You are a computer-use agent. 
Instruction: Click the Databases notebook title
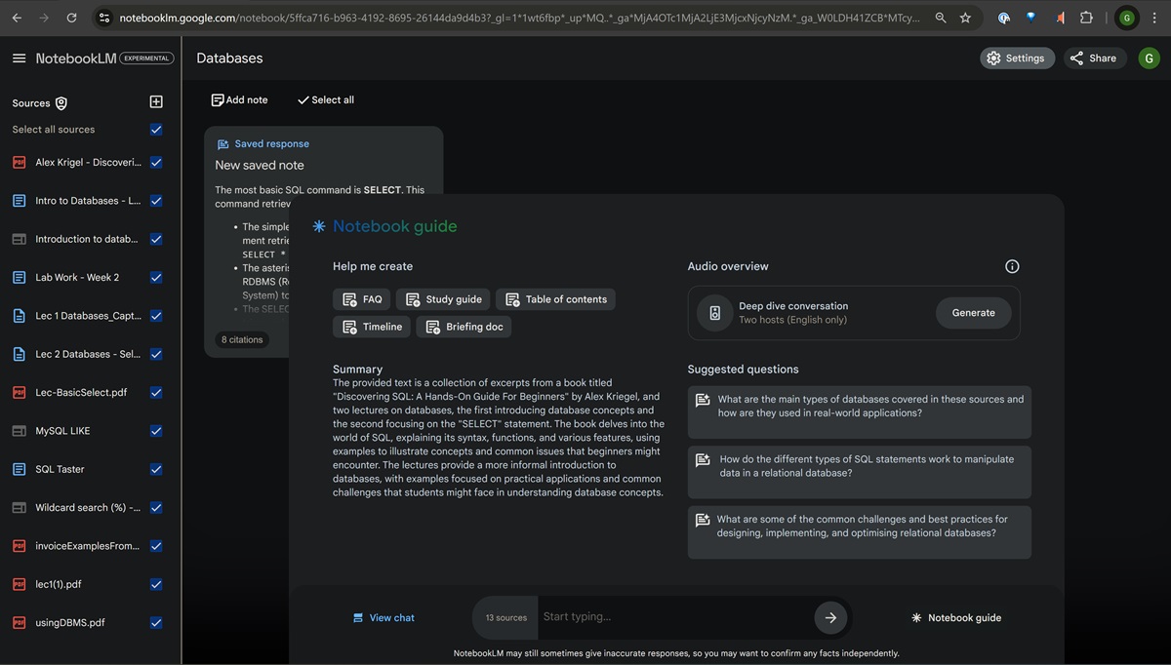coord(229,59)
